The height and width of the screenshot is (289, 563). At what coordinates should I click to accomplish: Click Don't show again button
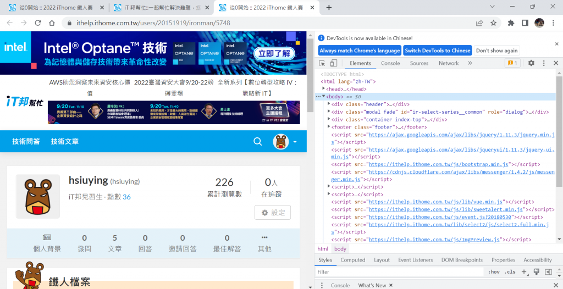[496, 51]
